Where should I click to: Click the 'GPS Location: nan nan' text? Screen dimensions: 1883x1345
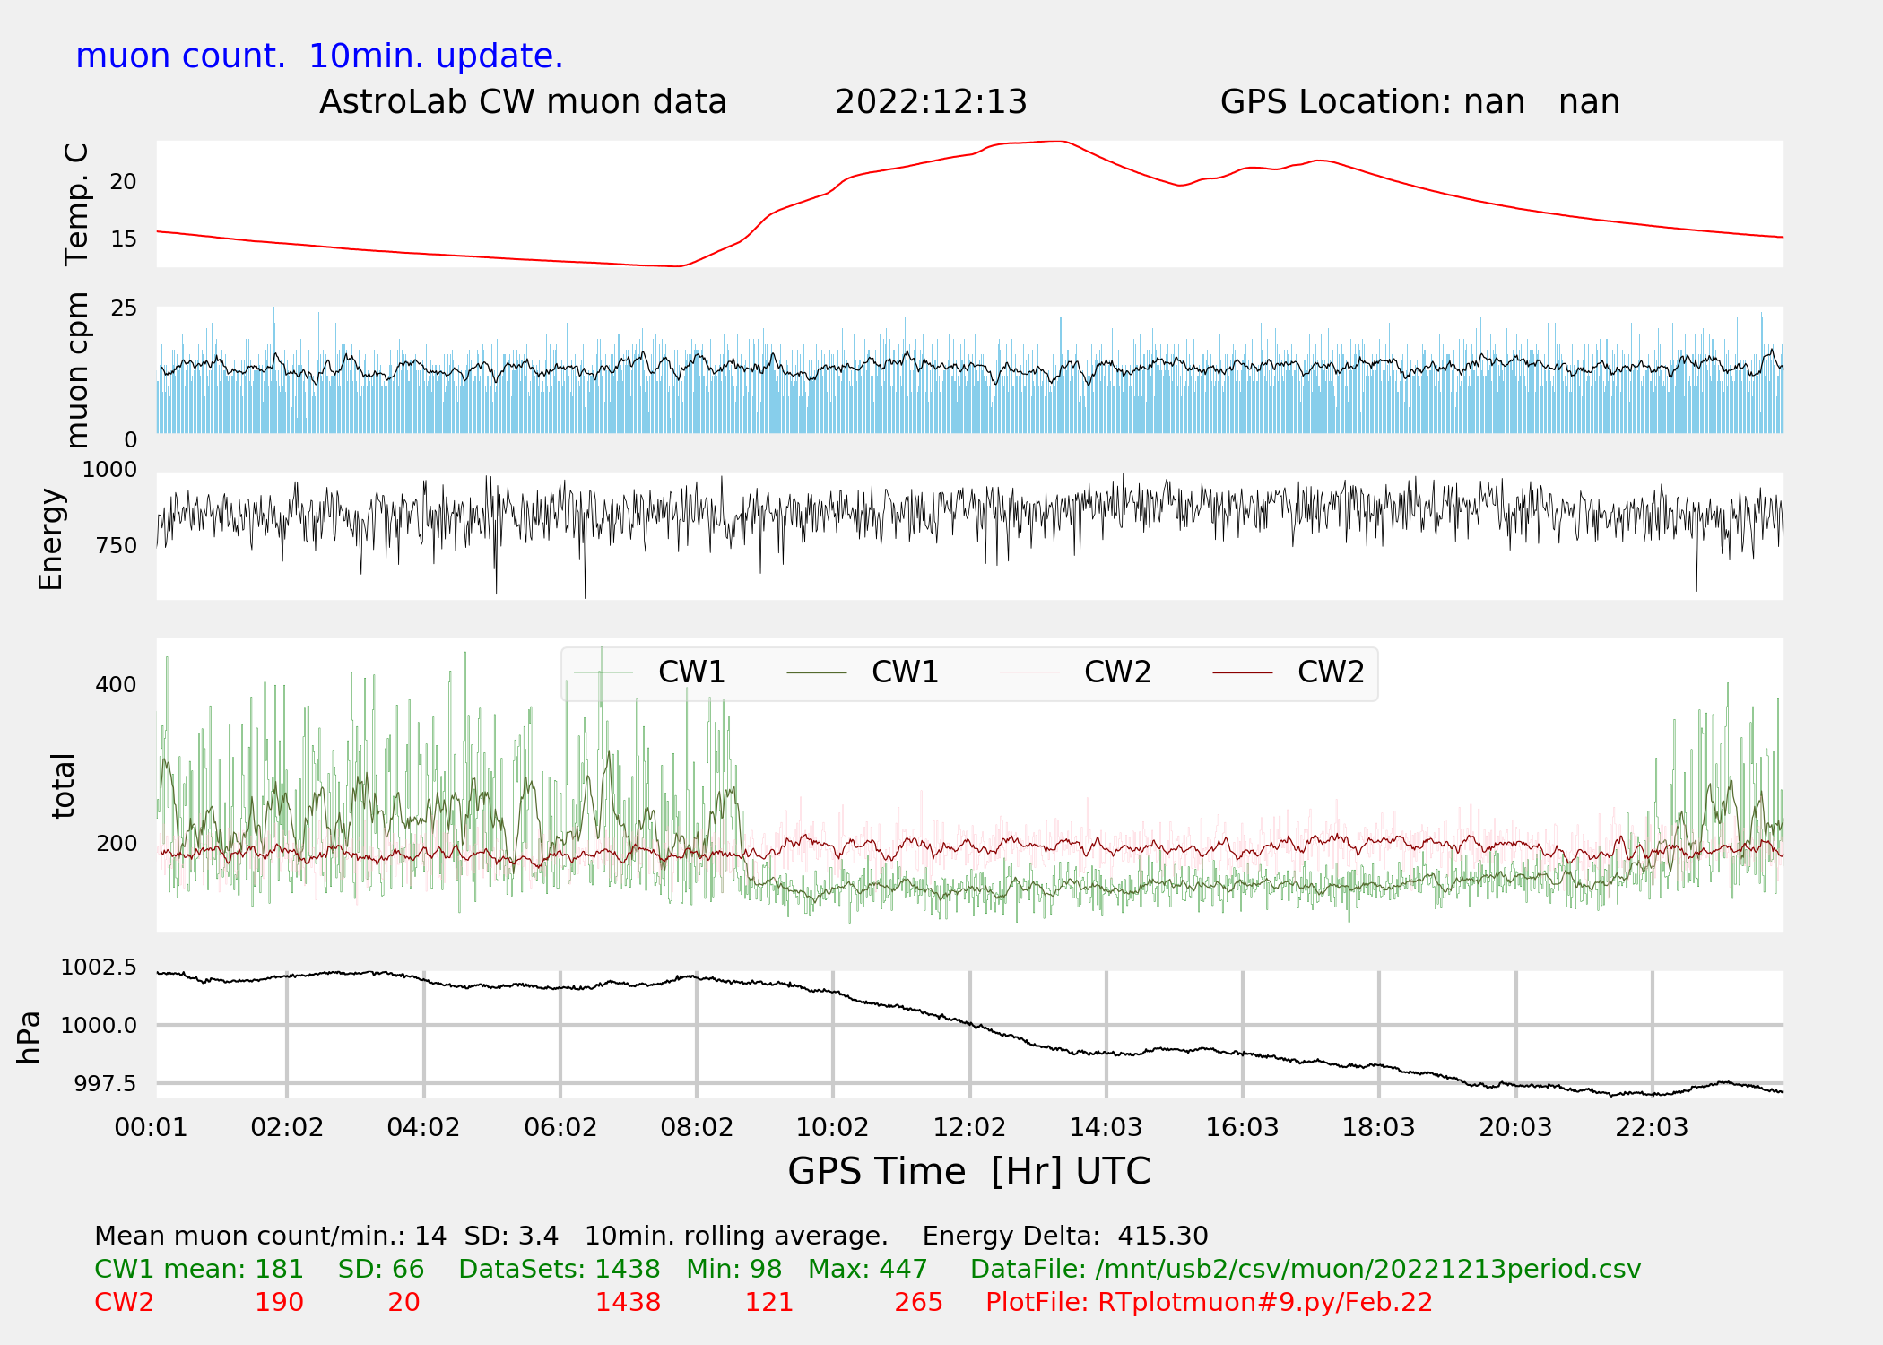coord(1419,102)
